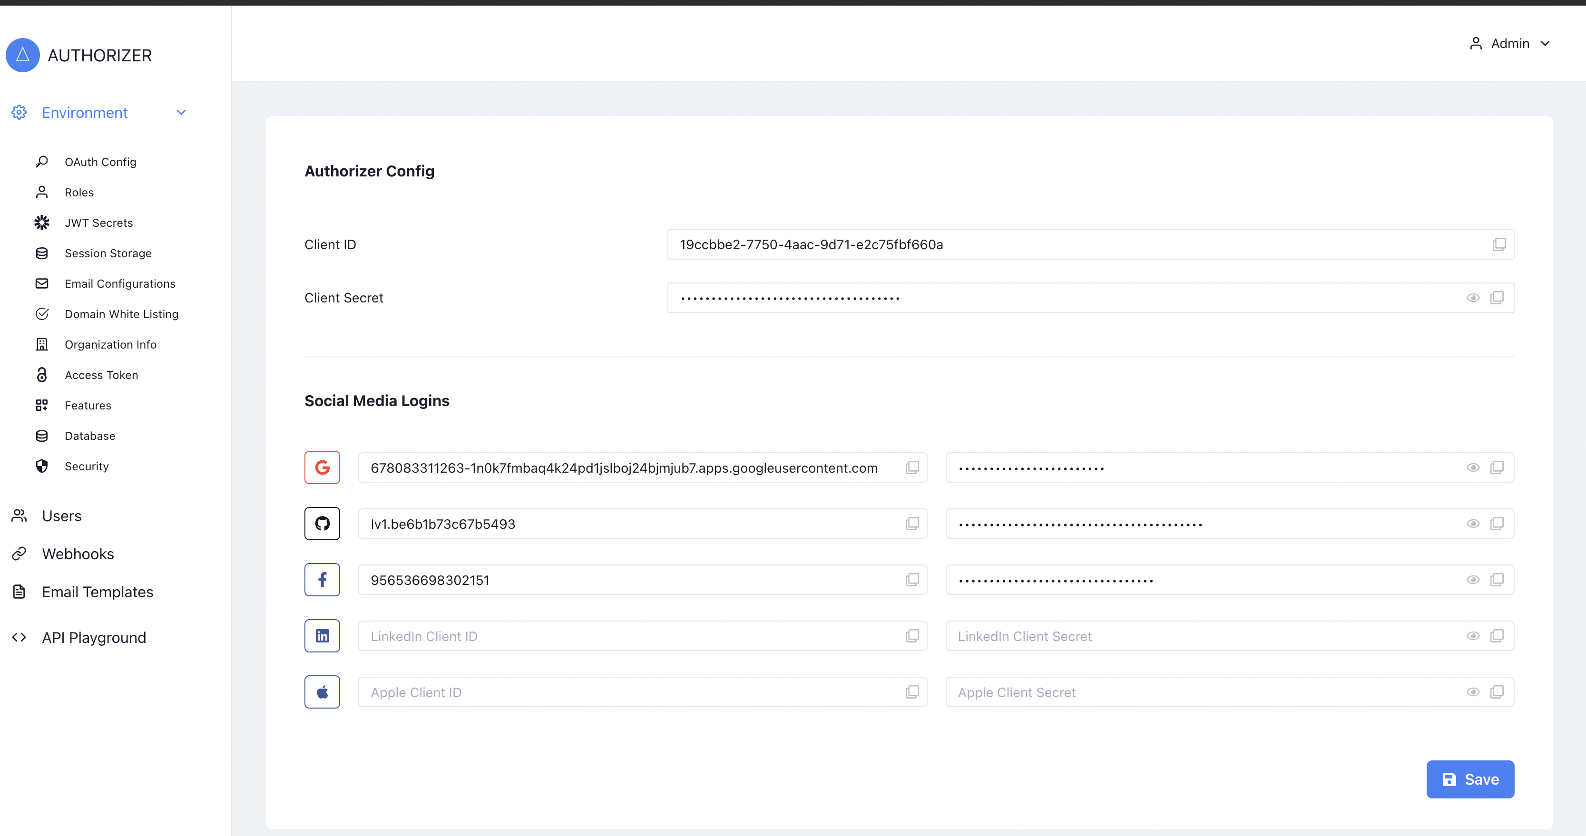Screen dimensions: 1586x836
Task: Focus the Apple Client Secret field
Action: (x=1230, y=692)
